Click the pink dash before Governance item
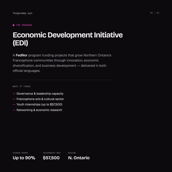This screenshot has height=172, width=172. (14, 94)
